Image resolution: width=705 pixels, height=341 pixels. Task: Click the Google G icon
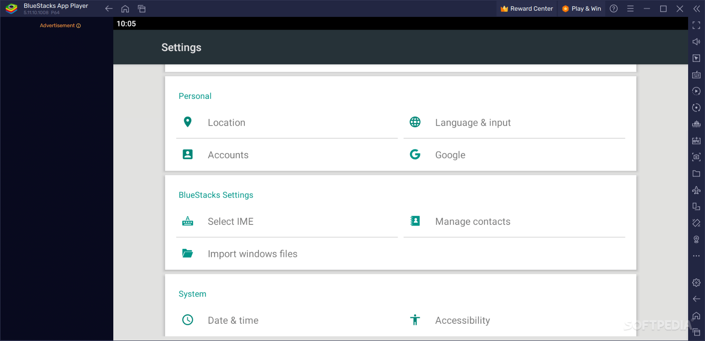(x=415, y=154)
